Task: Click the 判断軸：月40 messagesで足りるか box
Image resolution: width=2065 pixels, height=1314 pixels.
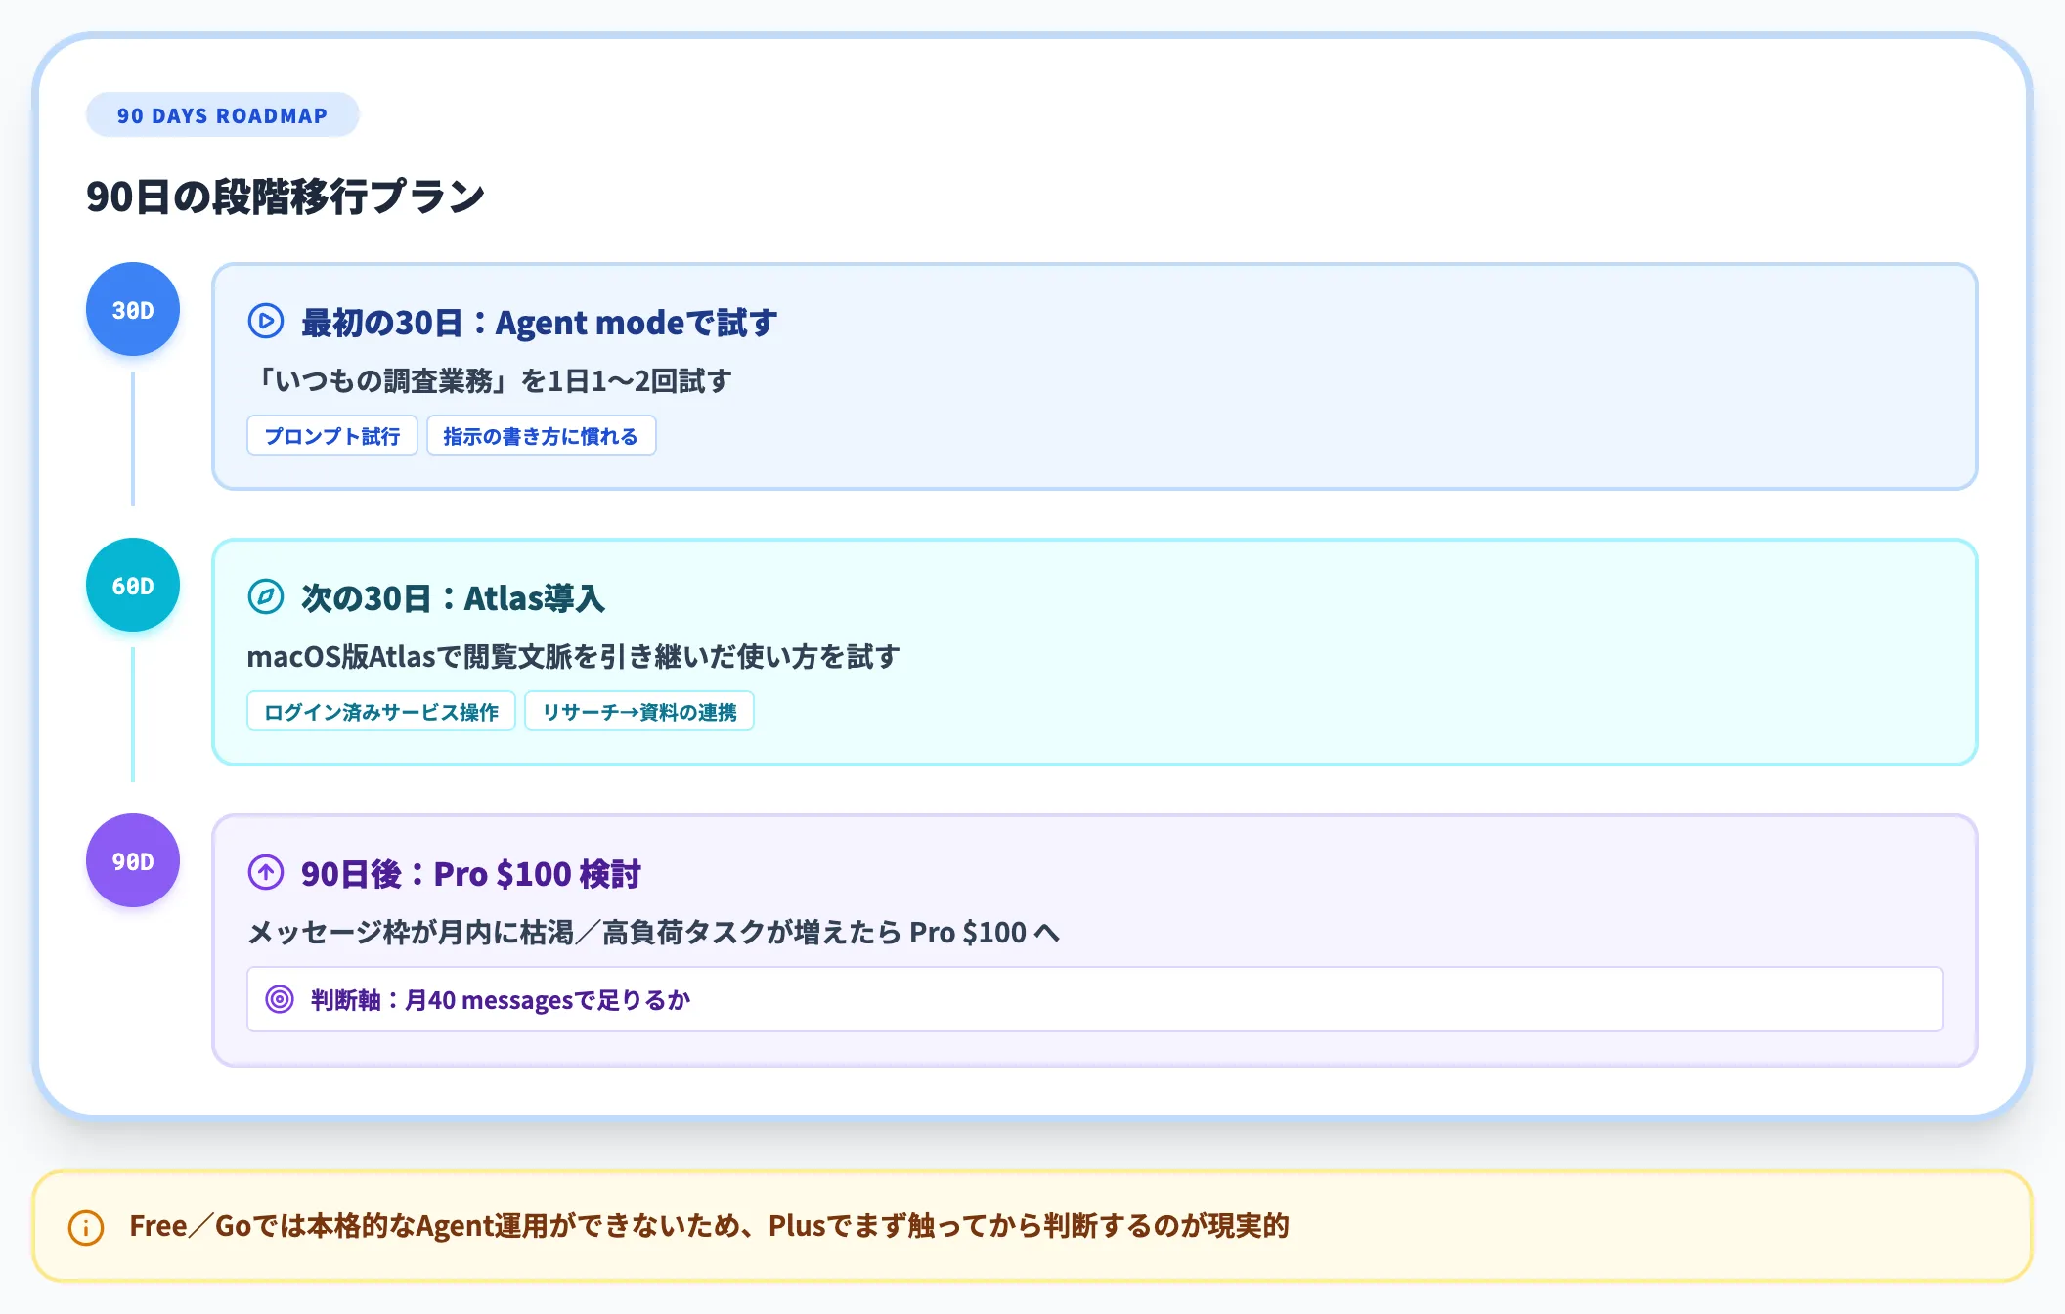Action: tap(1095, 999)
